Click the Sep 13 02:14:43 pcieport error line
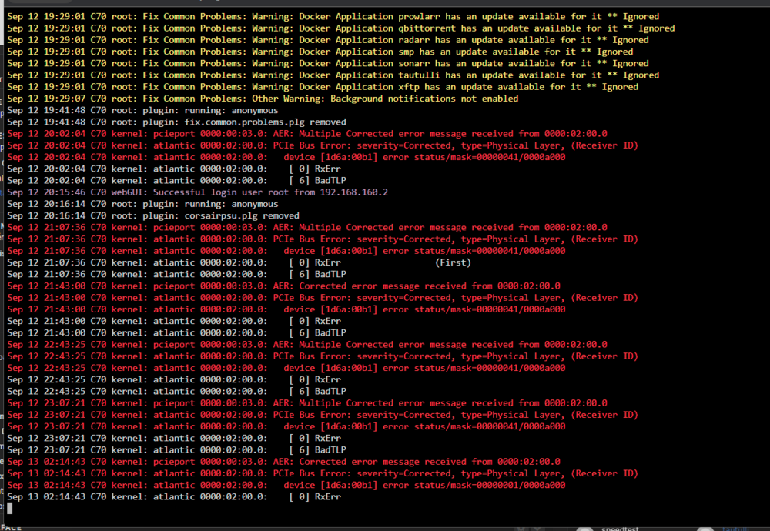 283,462
